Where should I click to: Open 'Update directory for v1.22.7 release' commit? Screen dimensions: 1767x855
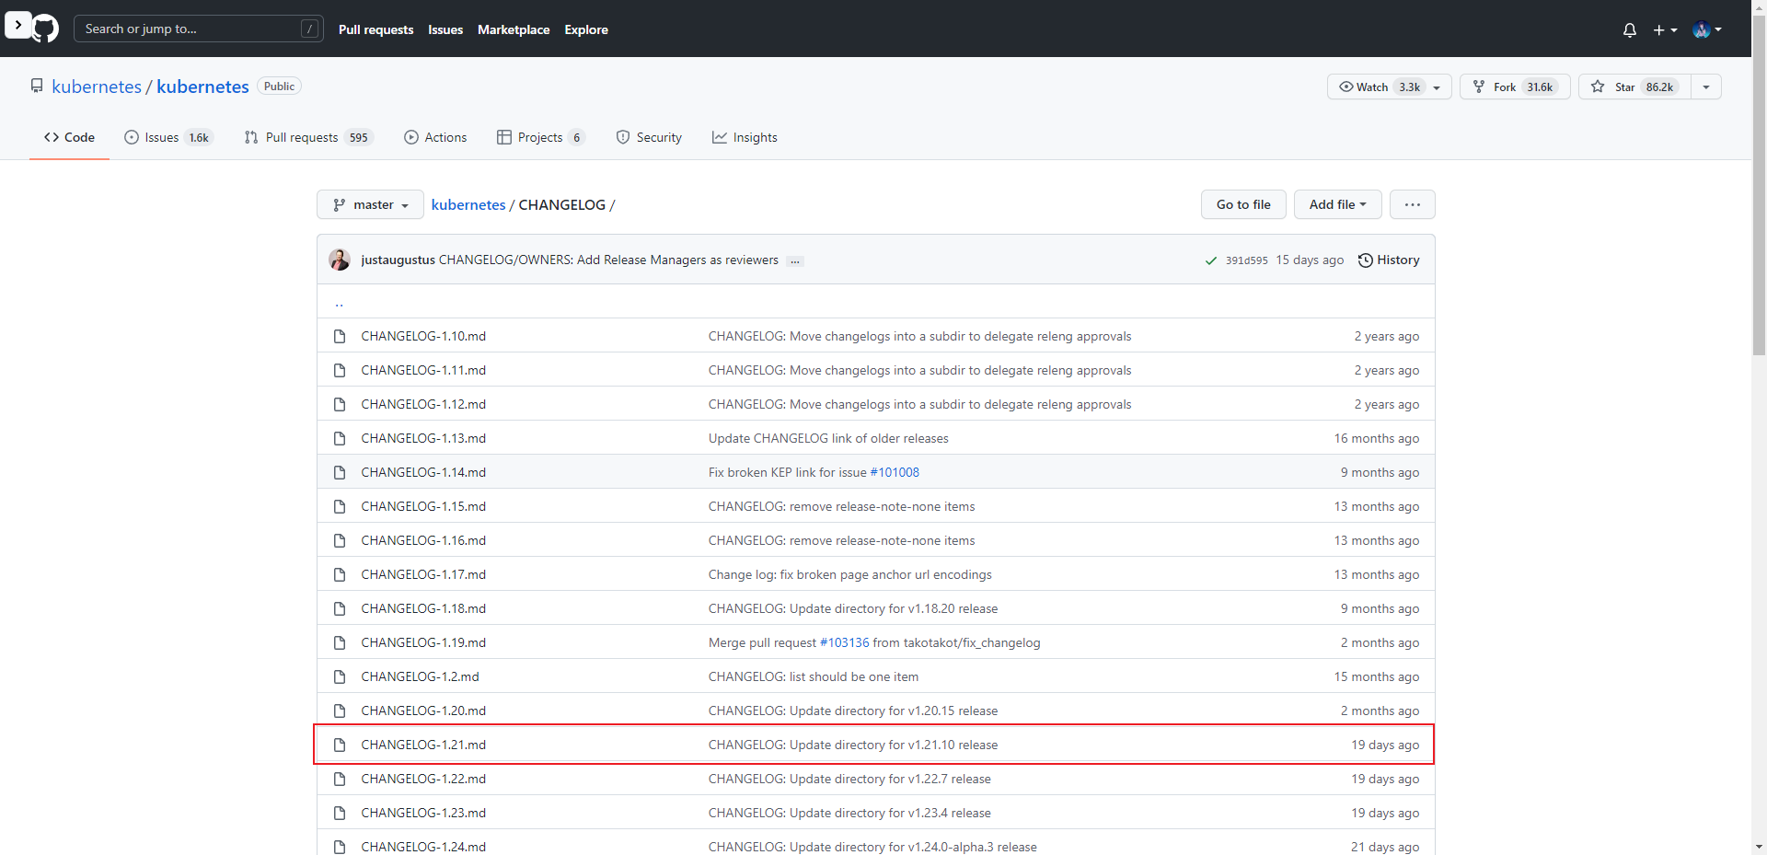(849, 779)
